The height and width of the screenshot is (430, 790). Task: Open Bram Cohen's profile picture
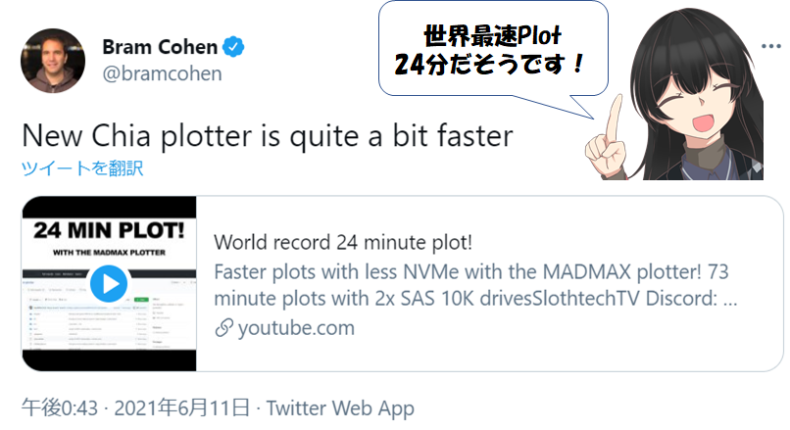53,61
